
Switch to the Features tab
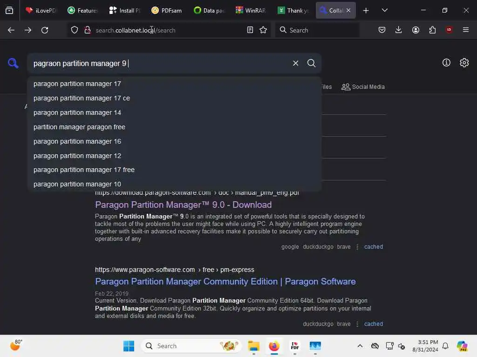tap(82, 10)
